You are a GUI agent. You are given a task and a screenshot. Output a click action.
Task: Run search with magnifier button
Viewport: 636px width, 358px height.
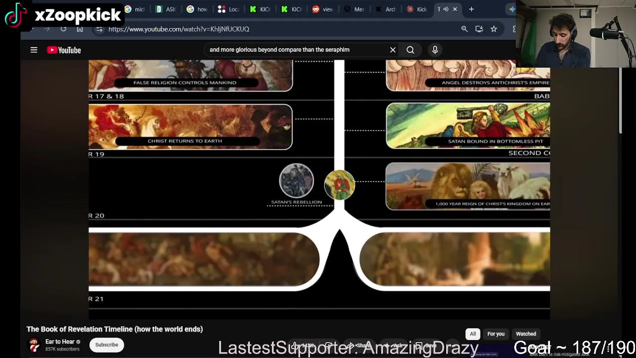point(410,50)
